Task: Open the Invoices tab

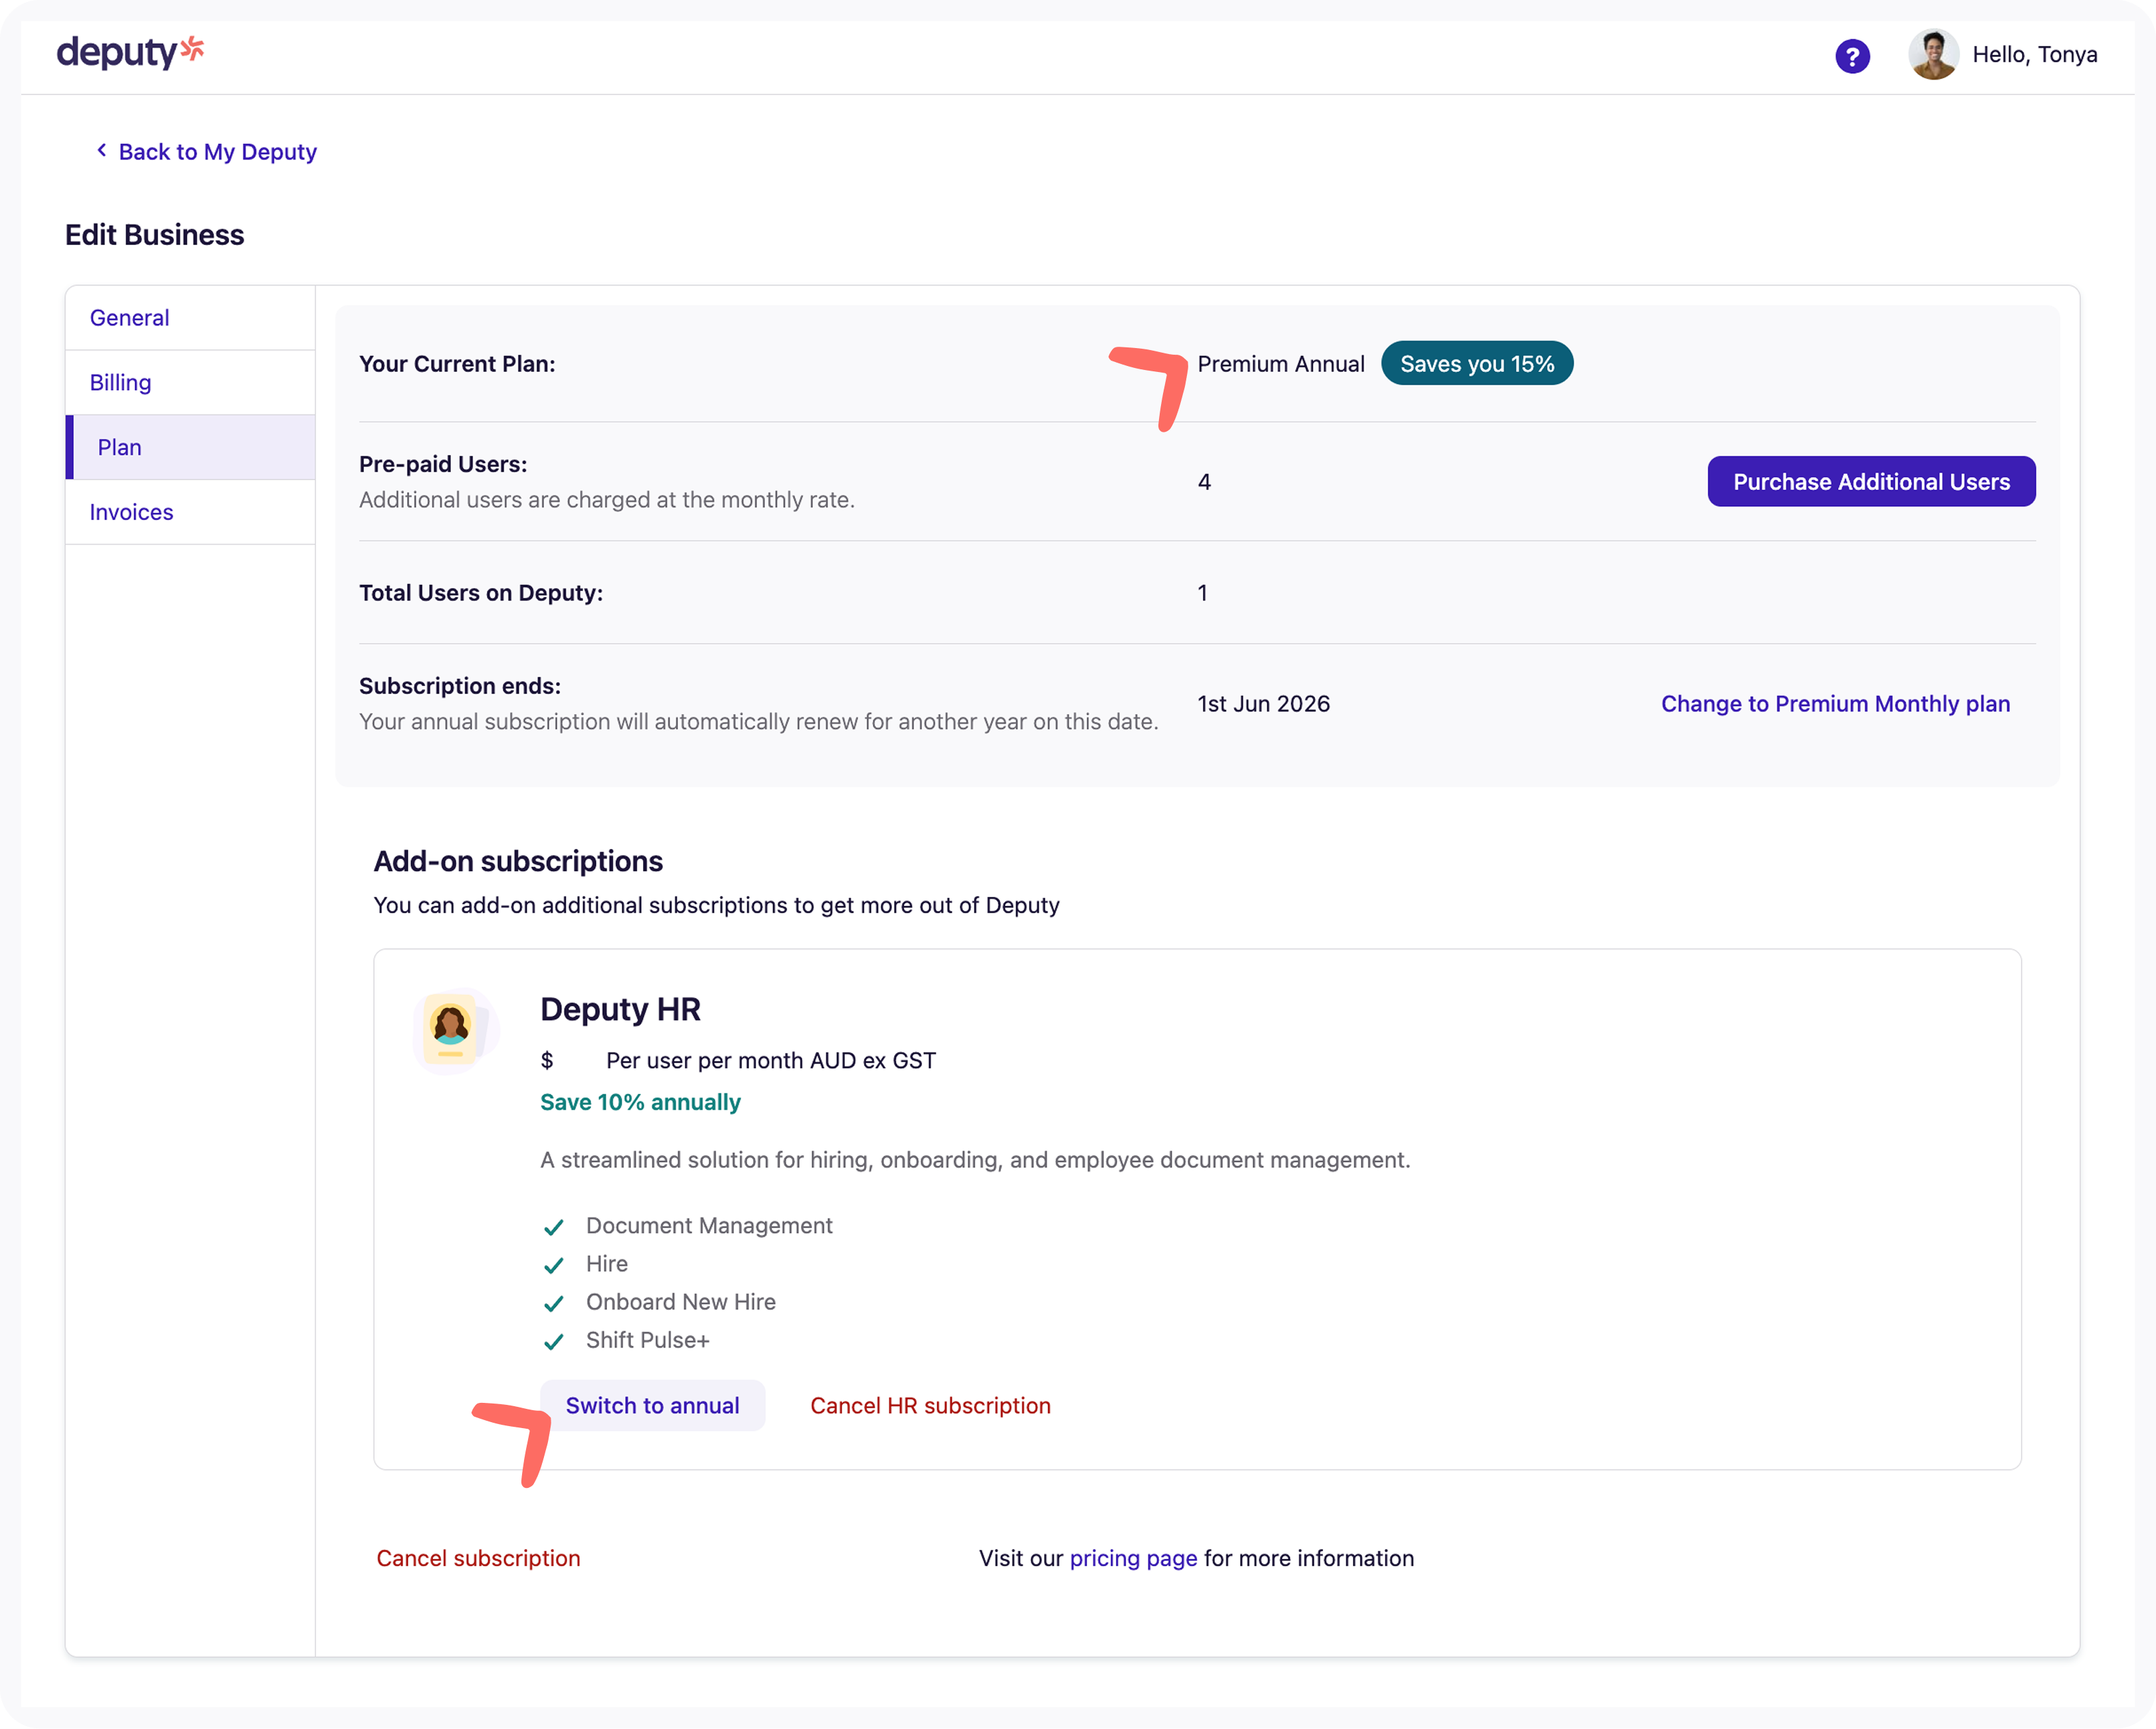Action: [x=190, y=512]
